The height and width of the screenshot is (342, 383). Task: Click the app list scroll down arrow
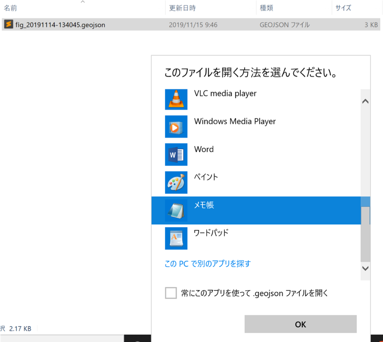pyautogui.click(x=365, y=269)
